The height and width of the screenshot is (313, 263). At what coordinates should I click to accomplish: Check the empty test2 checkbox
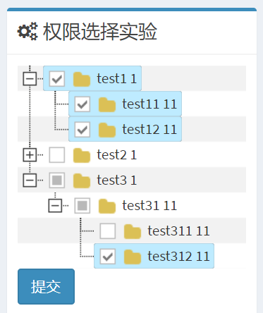coord(57,155)
